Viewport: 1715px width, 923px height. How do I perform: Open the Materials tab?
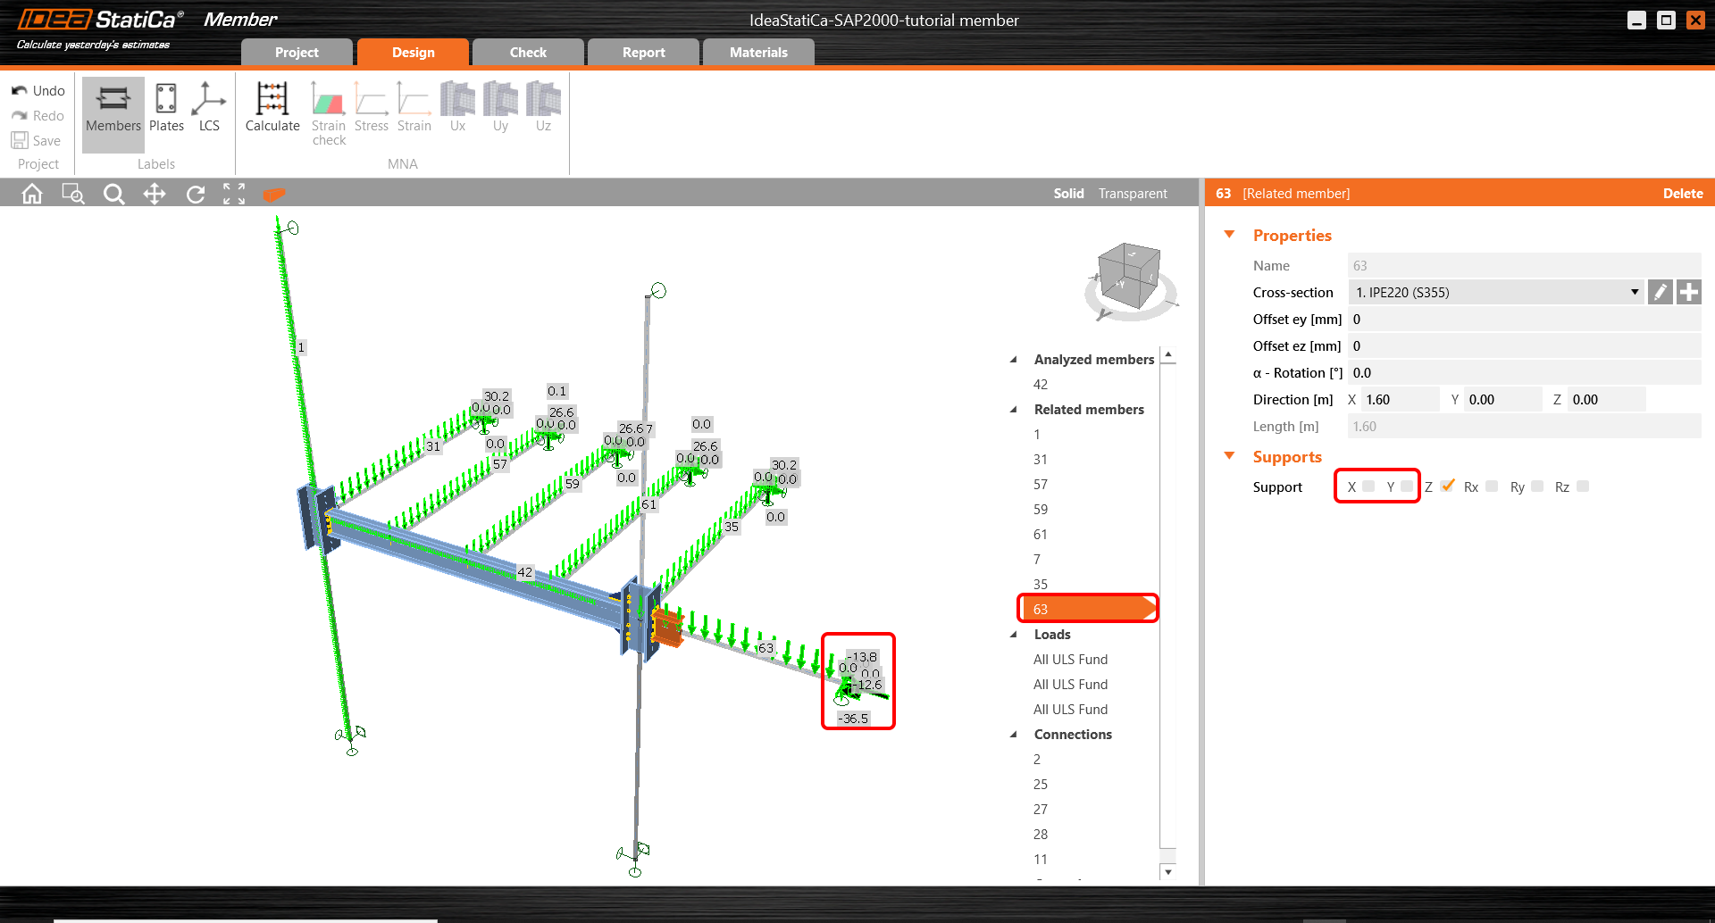pyautogui.click(x=758, y=53)
